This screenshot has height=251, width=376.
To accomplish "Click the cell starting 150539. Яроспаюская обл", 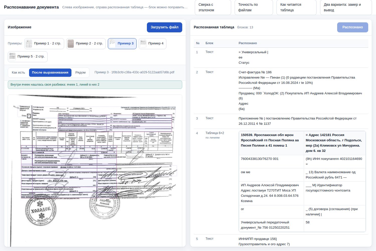I will tap(271, 143).
